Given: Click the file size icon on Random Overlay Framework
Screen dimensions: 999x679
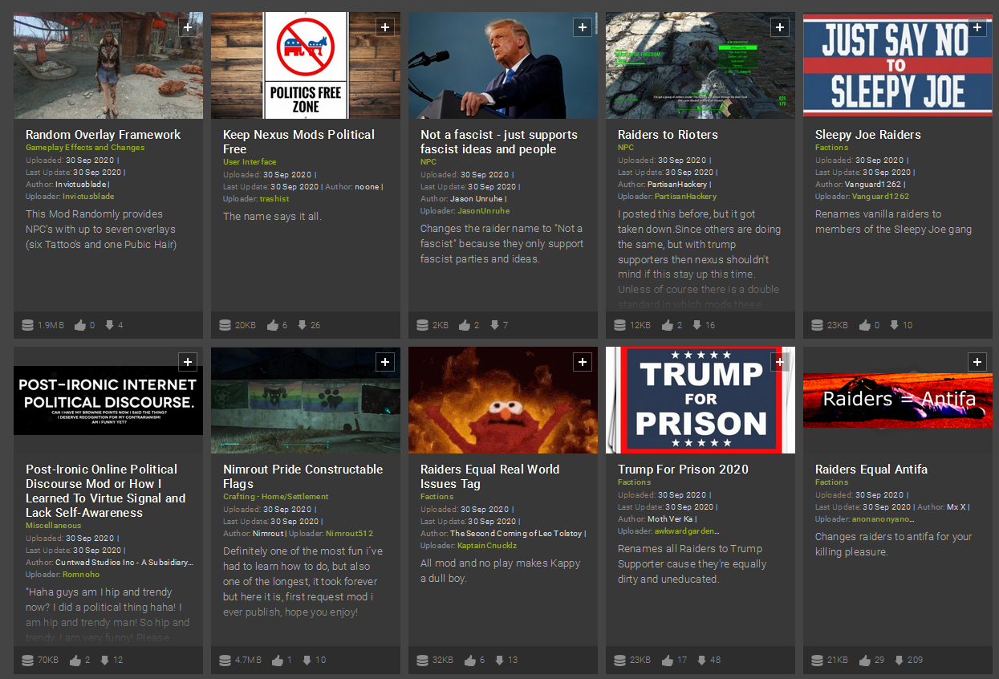Looking at the screenshot, I should point(28,325).
